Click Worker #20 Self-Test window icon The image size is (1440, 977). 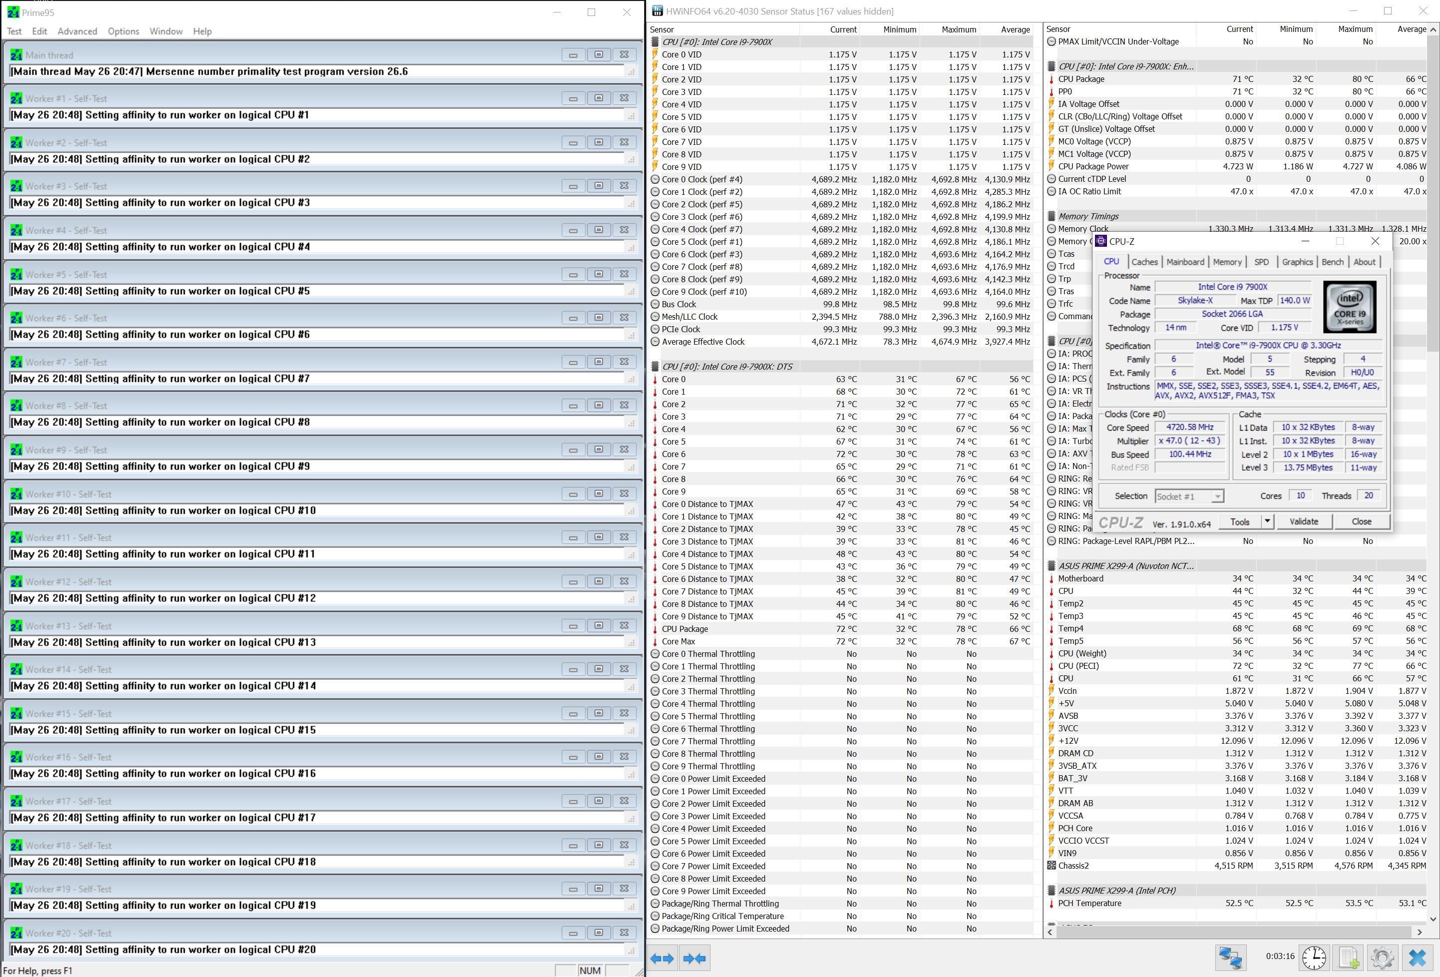pyautogui.click(x=16, y=933)
